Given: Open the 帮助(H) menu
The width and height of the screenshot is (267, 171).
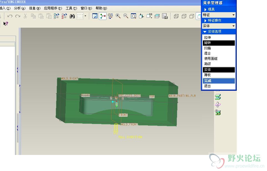Looking at the screenshot, I should coord(101,8).
